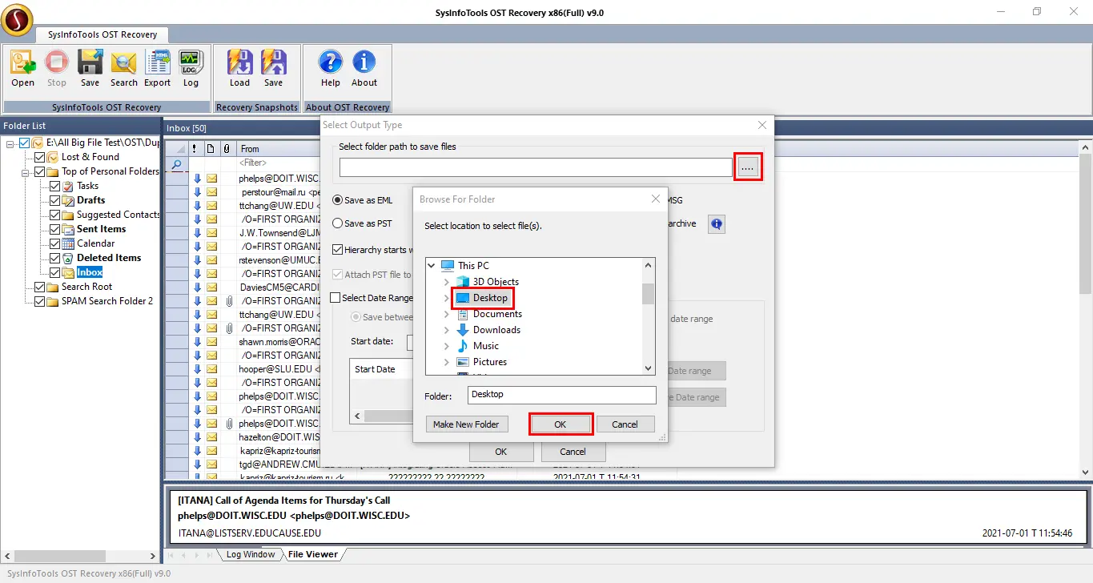Click Save in the OST Recovery toolbar group
The image size is (1093, 583).
[x=90, y=69]
